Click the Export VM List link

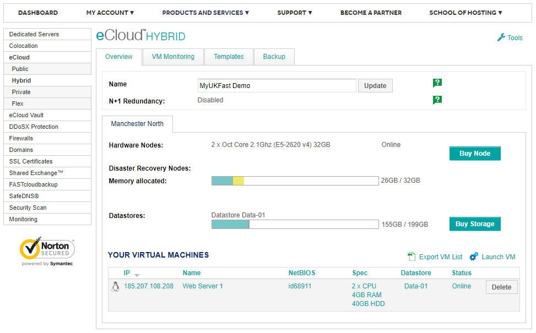pyautogui.click(x=441, y=257)
